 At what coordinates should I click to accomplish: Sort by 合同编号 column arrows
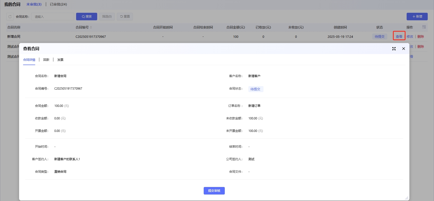click(91, 27)
